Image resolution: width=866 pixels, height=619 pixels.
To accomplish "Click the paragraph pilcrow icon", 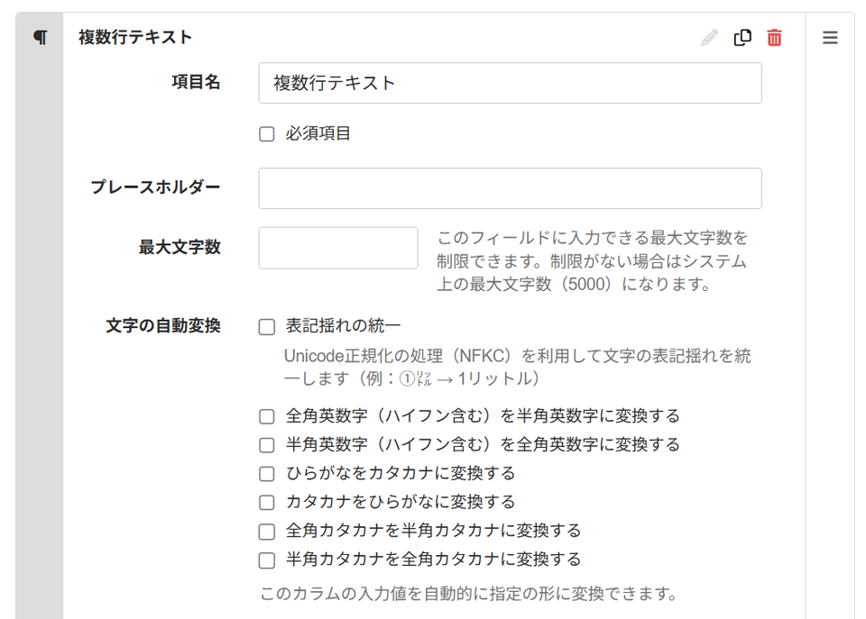I will 40,38.
